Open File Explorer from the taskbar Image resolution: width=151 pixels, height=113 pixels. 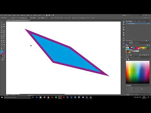41,97
